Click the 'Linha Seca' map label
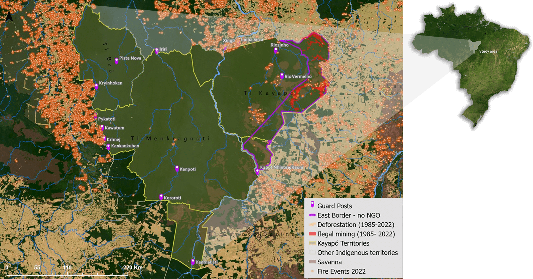The width and height of the screenshot is (533, 279). click(252, 40)
